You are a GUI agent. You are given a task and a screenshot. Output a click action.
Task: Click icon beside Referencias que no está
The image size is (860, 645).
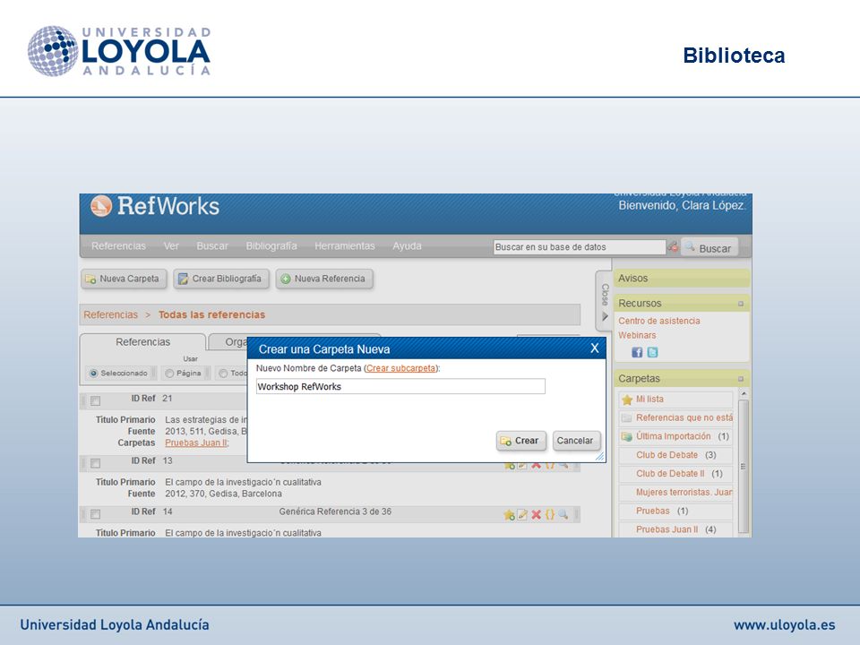[626, 418]
